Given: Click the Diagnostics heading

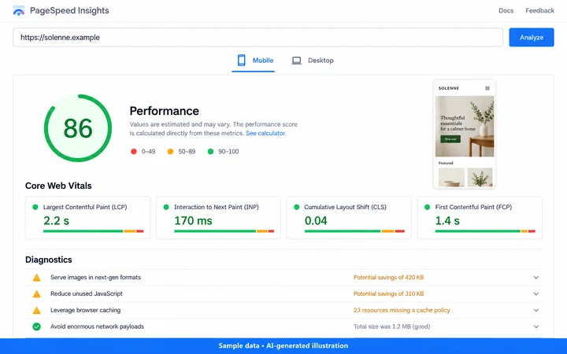Looking at the screenshot, I should (49, 260).
